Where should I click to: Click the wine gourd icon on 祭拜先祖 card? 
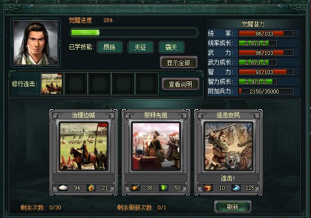tap(136, 188)
